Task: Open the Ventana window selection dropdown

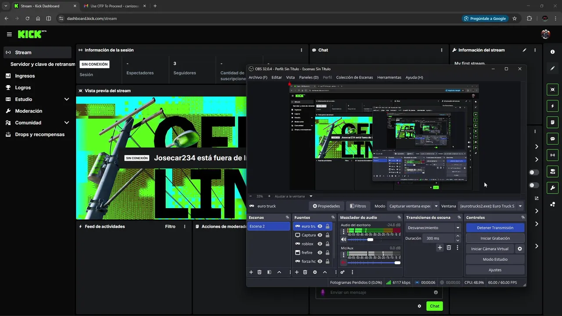Action: coord(491,206)
